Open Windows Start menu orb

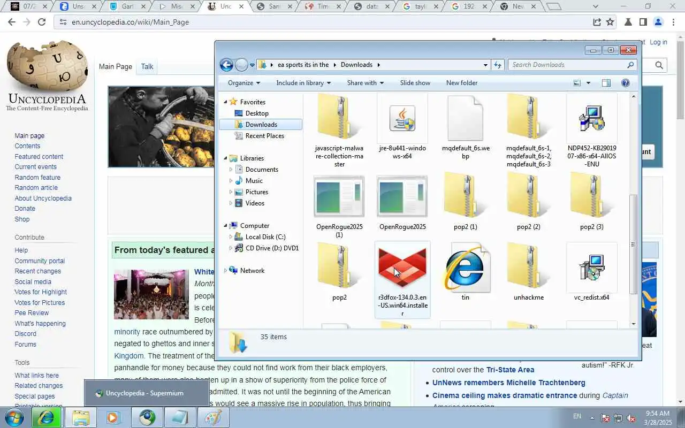tap(13, 417)
